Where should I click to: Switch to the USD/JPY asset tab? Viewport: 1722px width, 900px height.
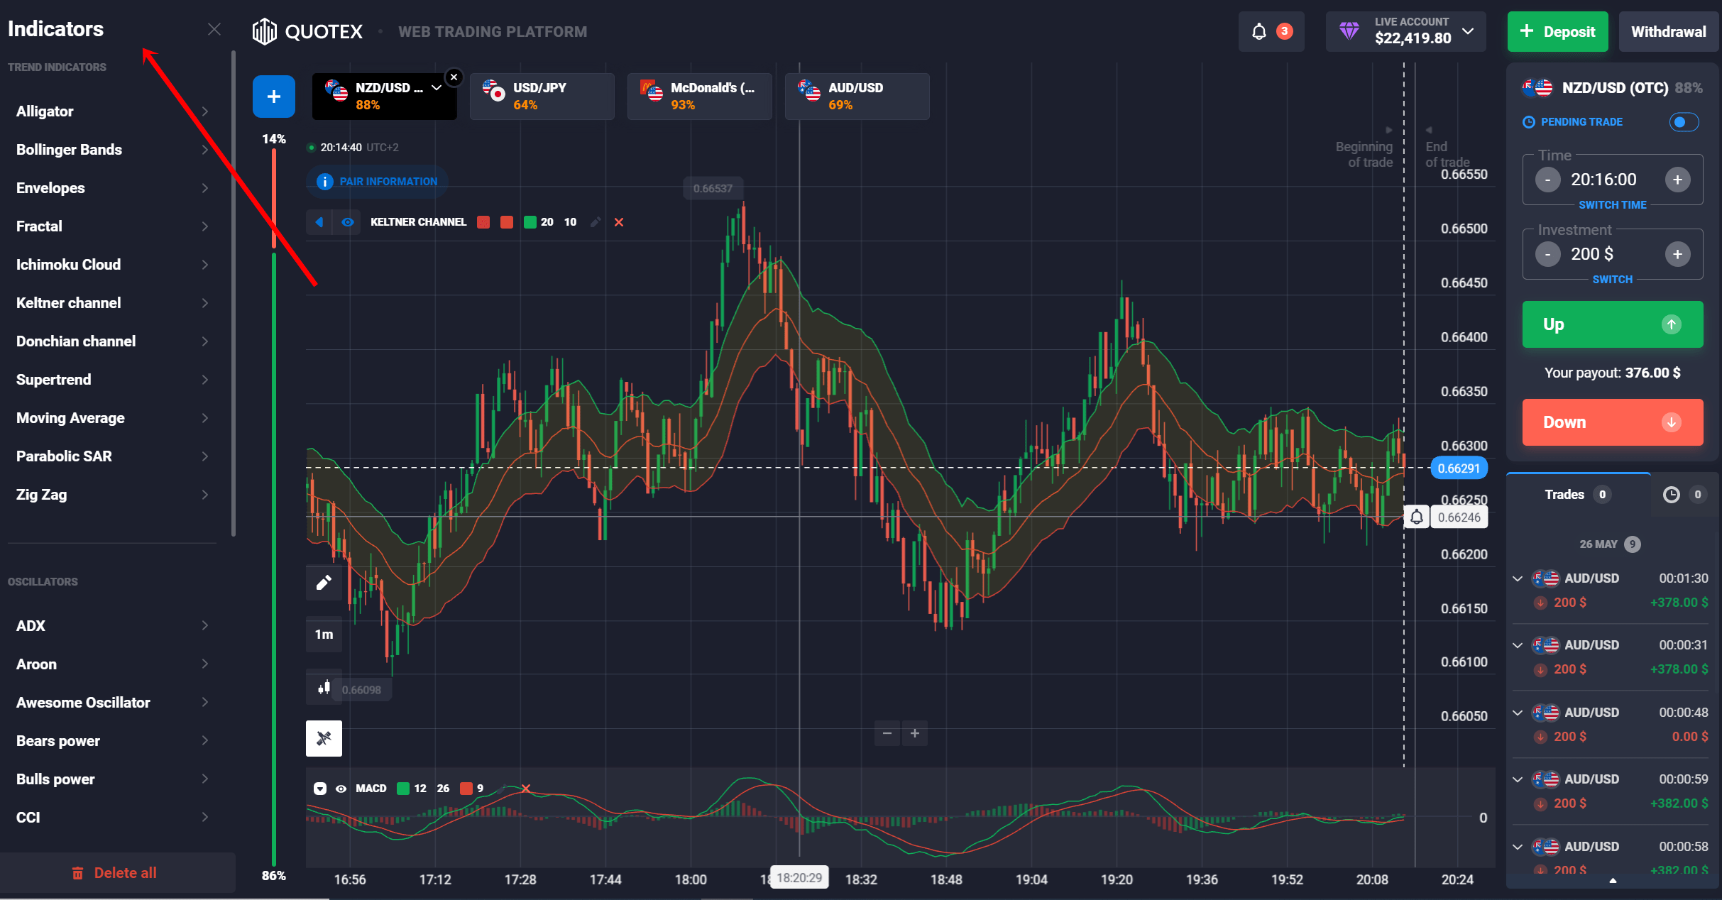[x=542, y=96]
